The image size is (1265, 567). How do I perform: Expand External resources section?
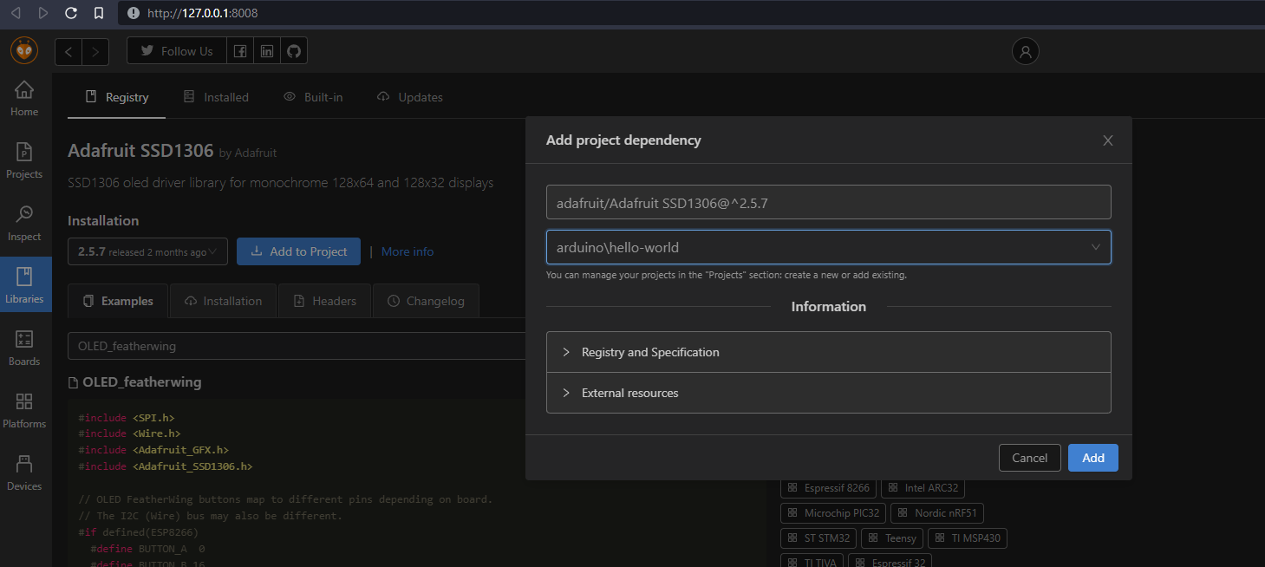click(x=828, y=393)
